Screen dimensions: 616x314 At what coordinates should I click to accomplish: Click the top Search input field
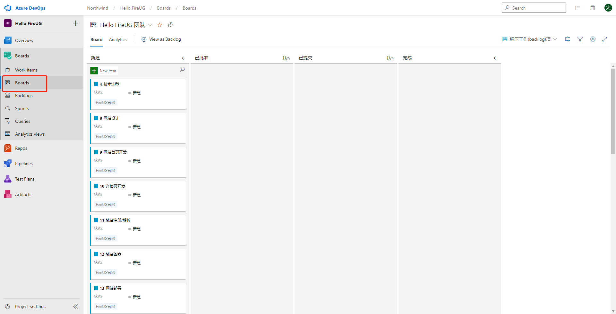pyautogui.click(x=534, y=8)
